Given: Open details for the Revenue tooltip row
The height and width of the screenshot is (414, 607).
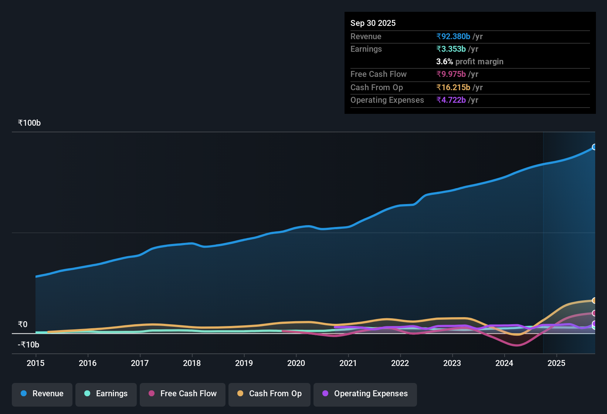Looking at the screenshot, I should 366,36.
